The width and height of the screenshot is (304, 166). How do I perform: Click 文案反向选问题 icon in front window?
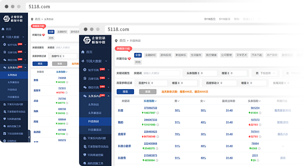pos(85,138)
